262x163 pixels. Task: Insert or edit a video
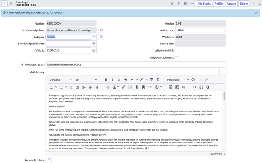point(177,87)
